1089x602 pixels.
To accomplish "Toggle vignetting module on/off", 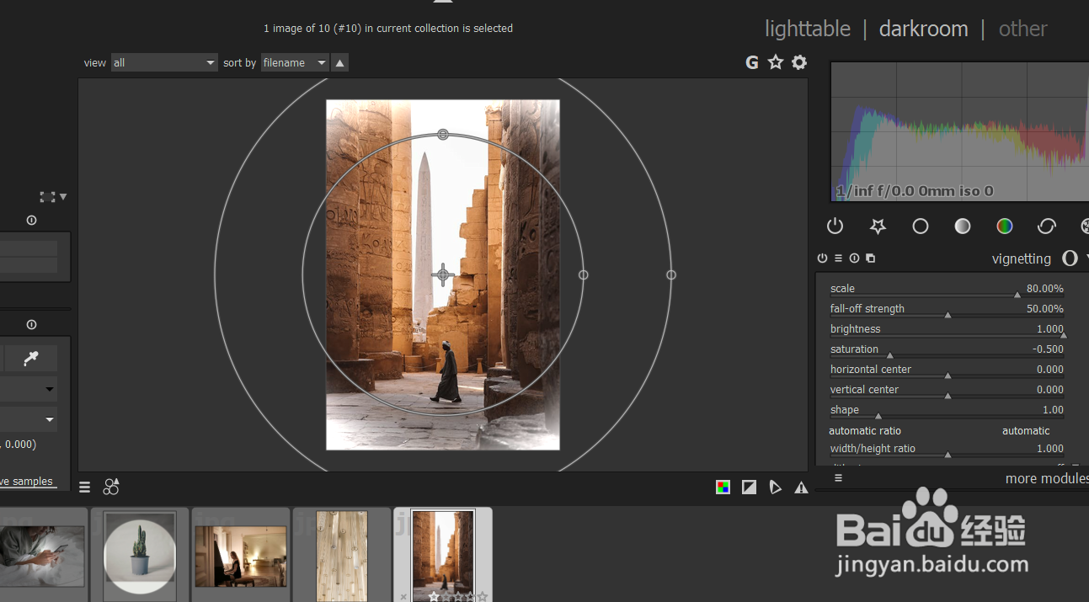I will (x=823, y=258).
